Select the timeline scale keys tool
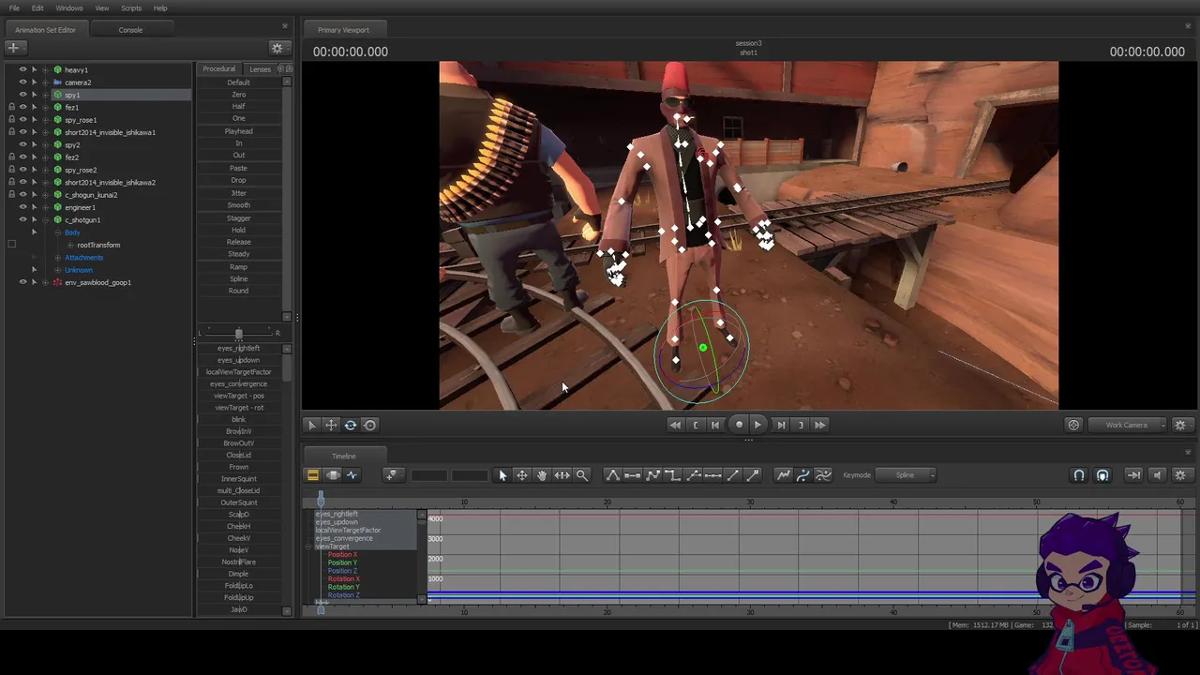The width and height of the screenshot is (1200, 675). tap(562, 475)
